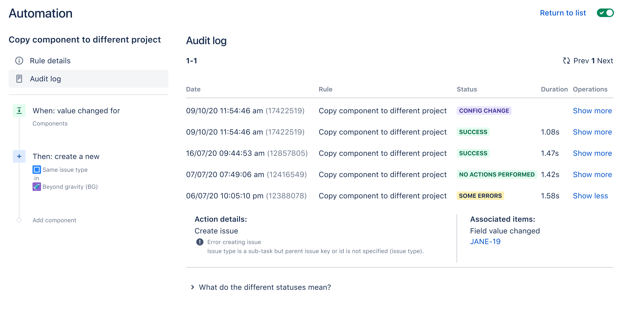Click the error warning icon under Action details

coord(200,242)
